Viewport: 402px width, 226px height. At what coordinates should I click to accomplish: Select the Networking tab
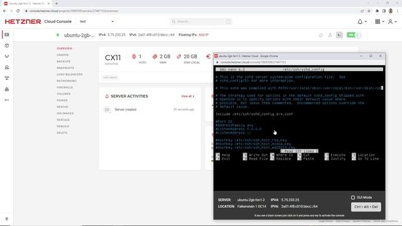pos(67,81)
